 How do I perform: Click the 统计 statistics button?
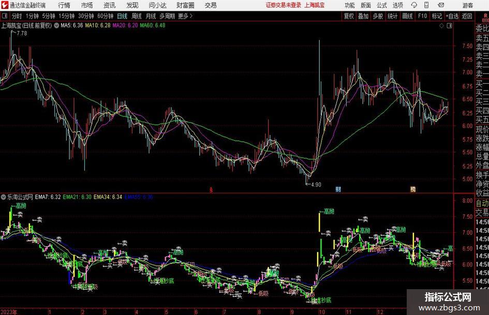(x=392, y=16)
